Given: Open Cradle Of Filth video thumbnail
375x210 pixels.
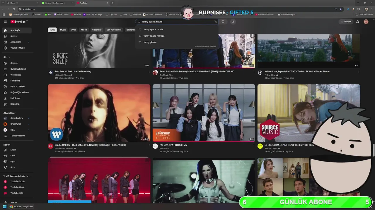Looking at the screenshot, I should pyautogui.click(x=99, y=113).
